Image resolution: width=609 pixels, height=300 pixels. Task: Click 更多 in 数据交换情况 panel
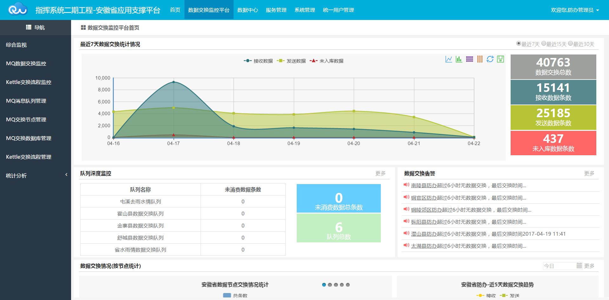[x=589, y=266]
